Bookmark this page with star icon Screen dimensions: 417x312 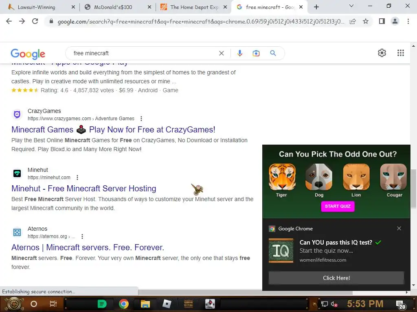tap(366, 21)
